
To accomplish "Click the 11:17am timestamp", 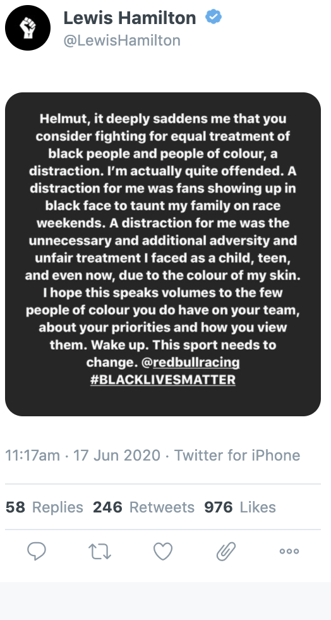I will (x=32, y=455).
